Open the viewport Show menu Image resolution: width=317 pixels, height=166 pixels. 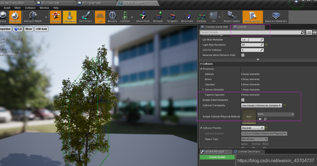click(29, 29)
